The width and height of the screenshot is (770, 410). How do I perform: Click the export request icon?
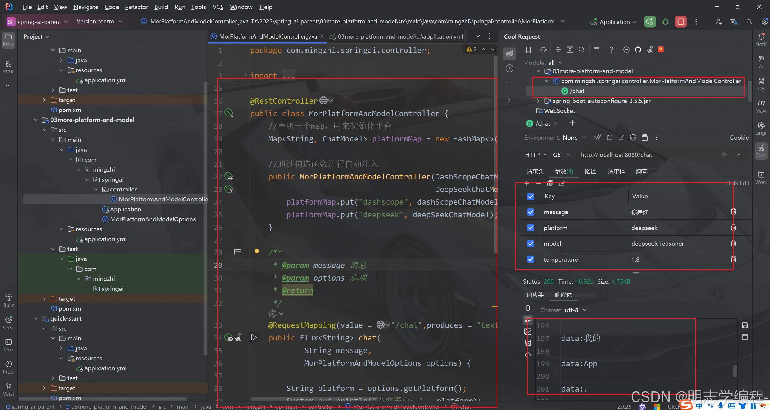click(x=621, y=138)
